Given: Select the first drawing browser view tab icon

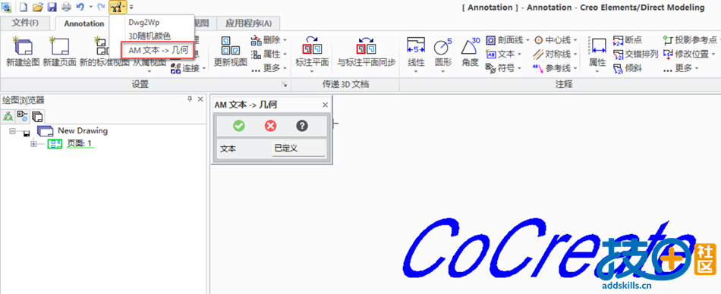Looking at the screenshot, I should (x=8, y=116).
